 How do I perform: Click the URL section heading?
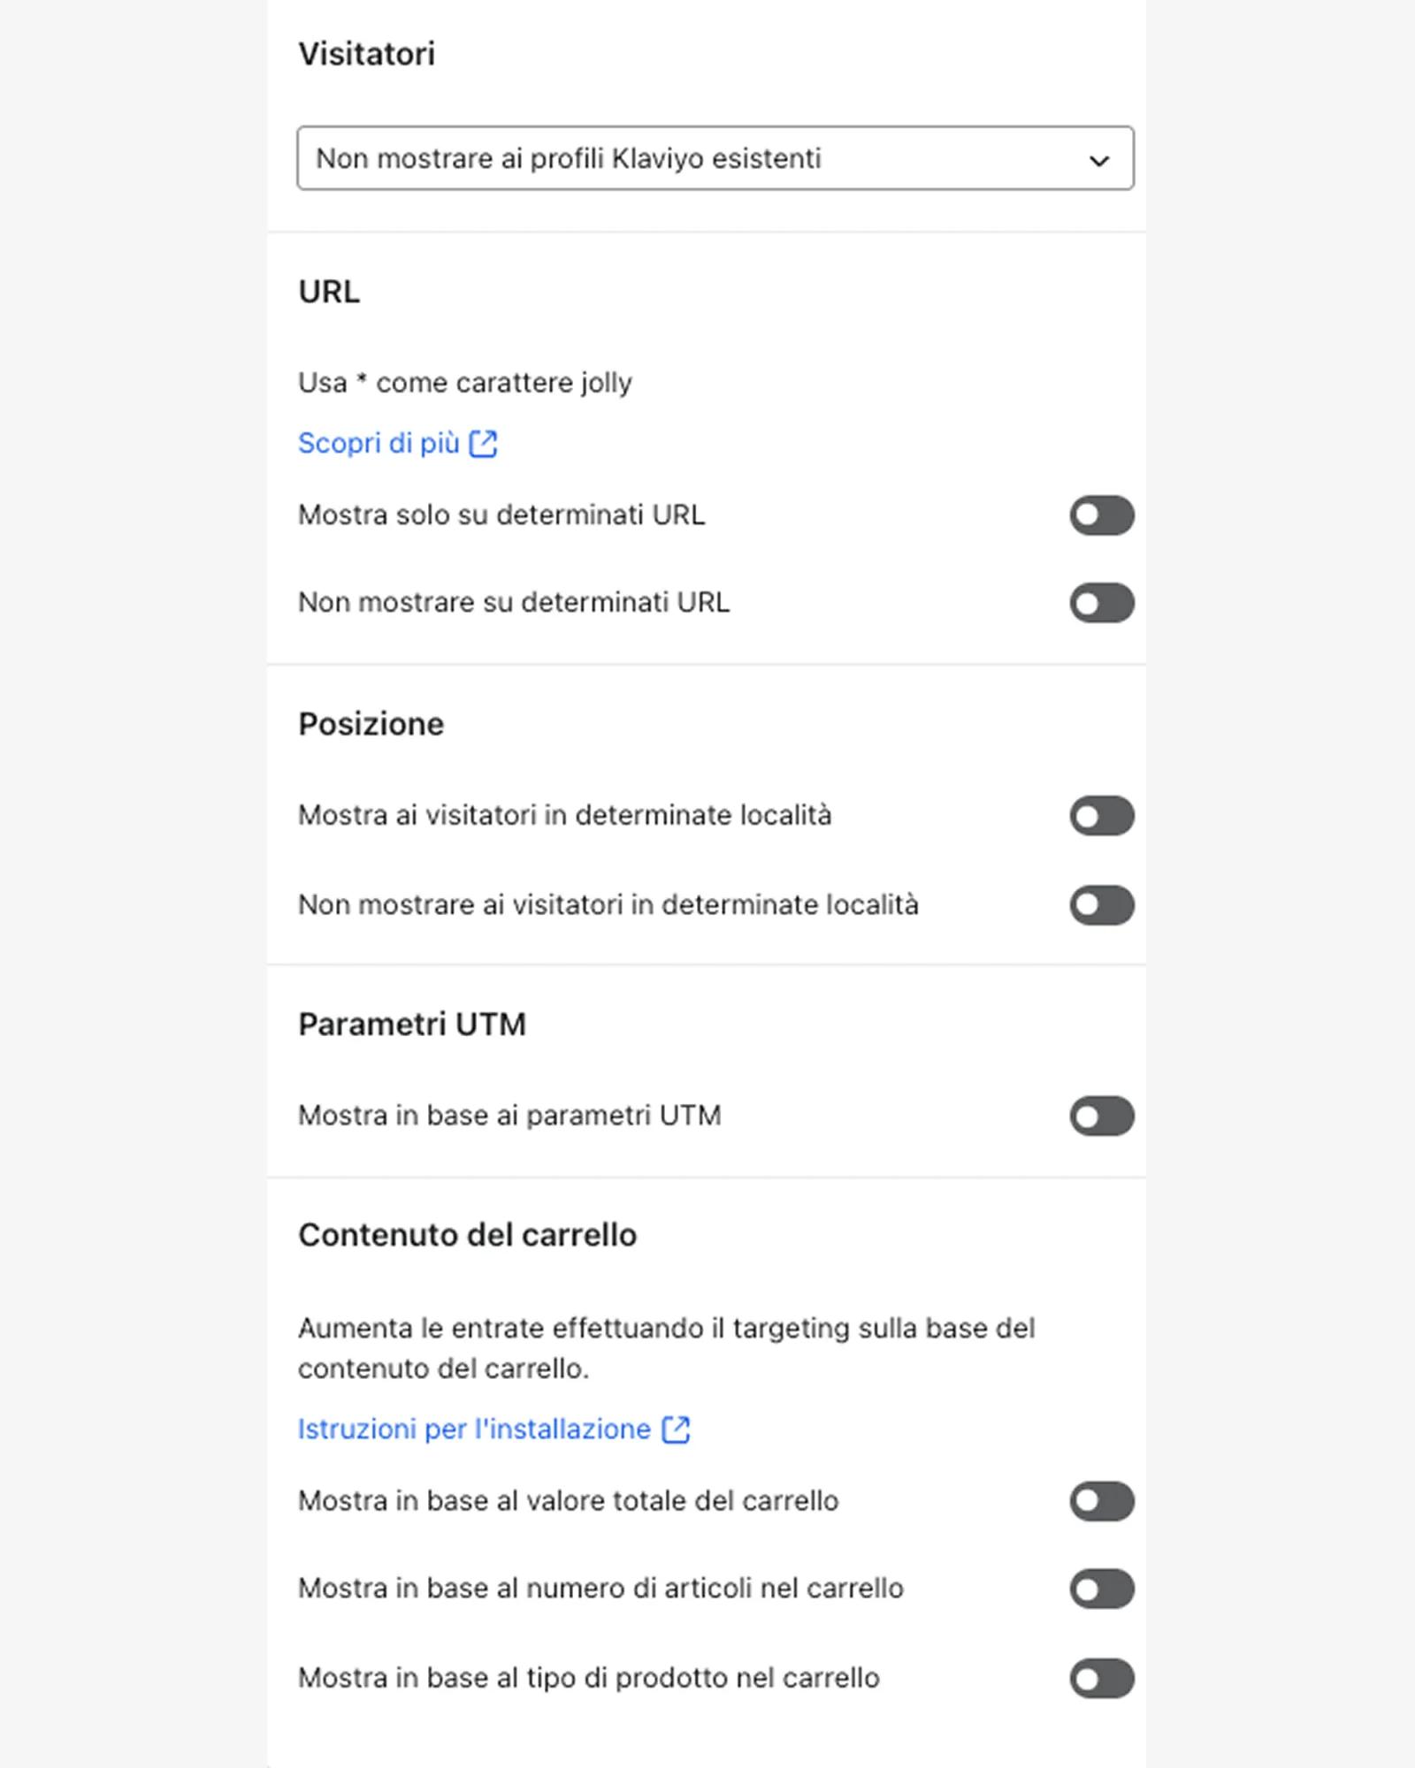pyautogui.click(x=331, y=292)
